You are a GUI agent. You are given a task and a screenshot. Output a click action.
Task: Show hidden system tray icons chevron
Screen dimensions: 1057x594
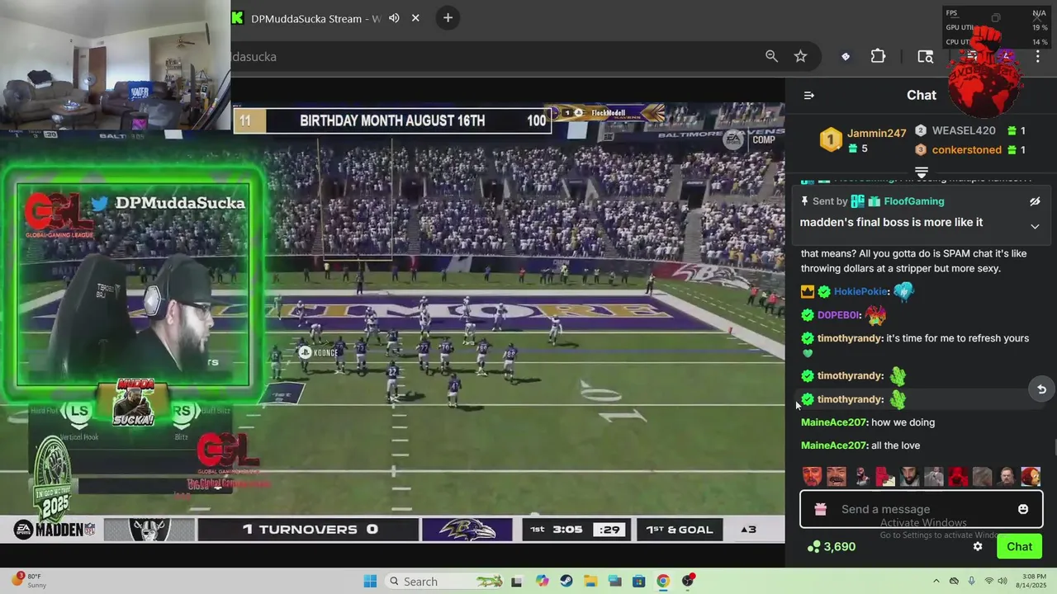point(936,582)
